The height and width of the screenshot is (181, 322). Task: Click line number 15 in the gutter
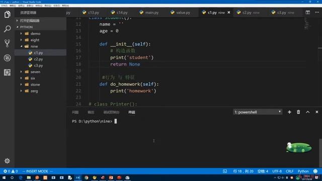click(x=78, y=44)
